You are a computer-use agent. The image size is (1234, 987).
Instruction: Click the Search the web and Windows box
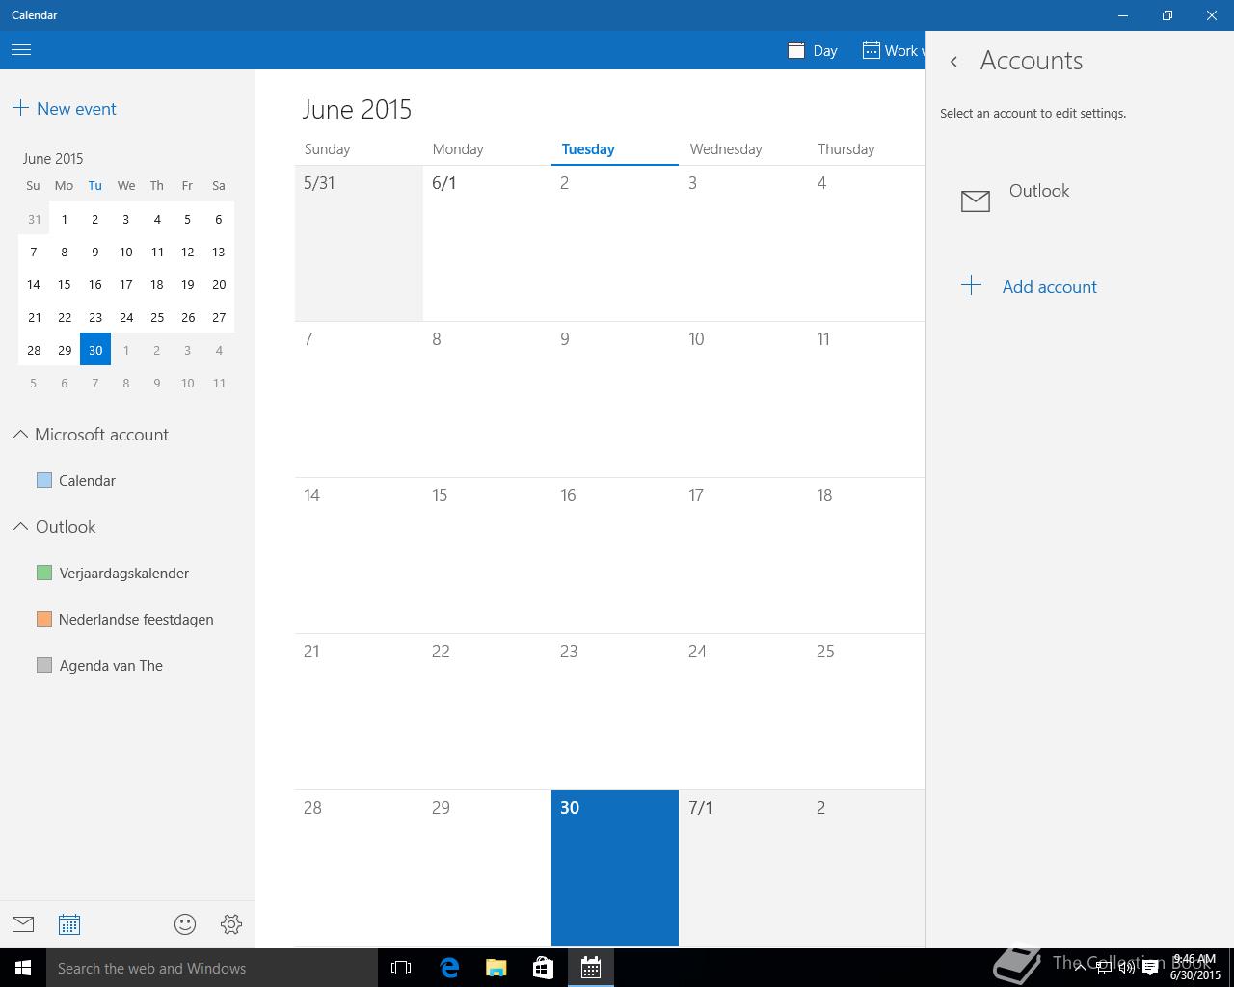pos(212,968)
